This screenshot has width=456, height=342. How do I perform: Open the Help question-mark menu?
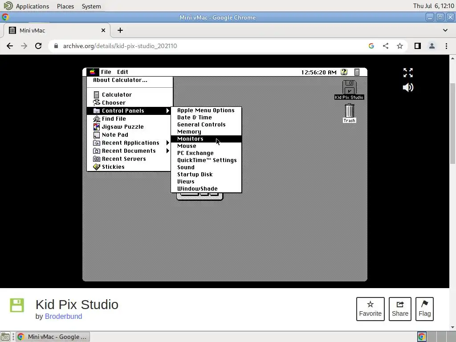344,72
